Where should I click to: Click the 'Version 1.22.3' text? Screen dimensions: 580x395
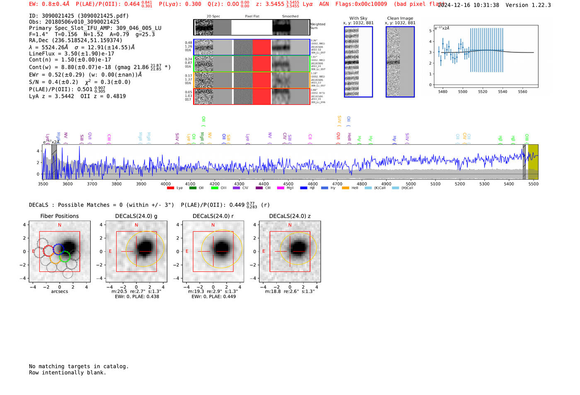tap(528, 5)
